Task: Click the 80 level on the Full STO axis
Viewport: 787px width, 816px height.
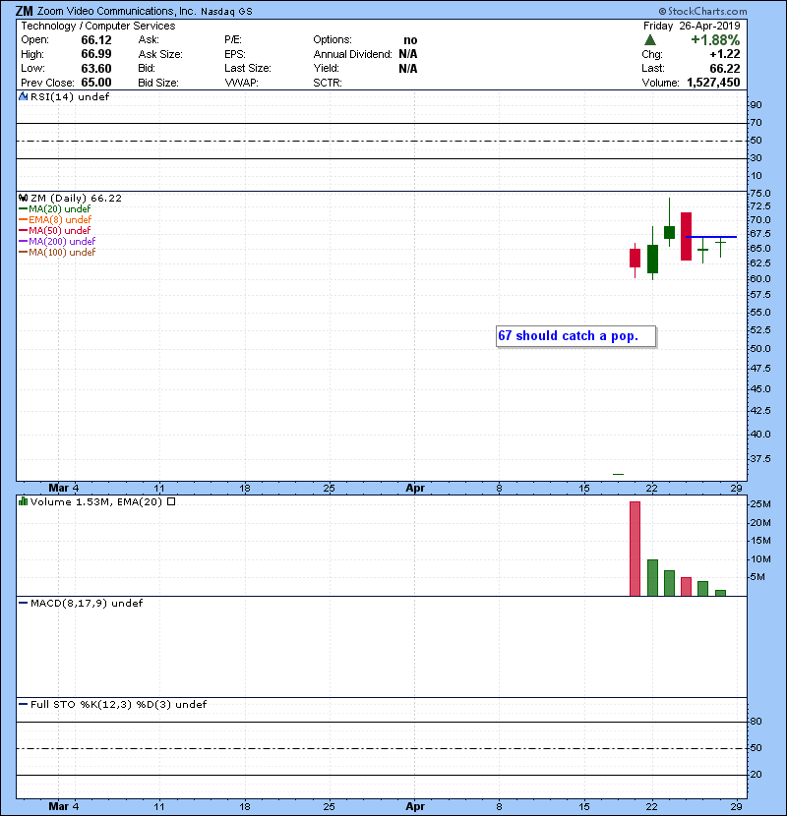Action: (x=756, y=722)
